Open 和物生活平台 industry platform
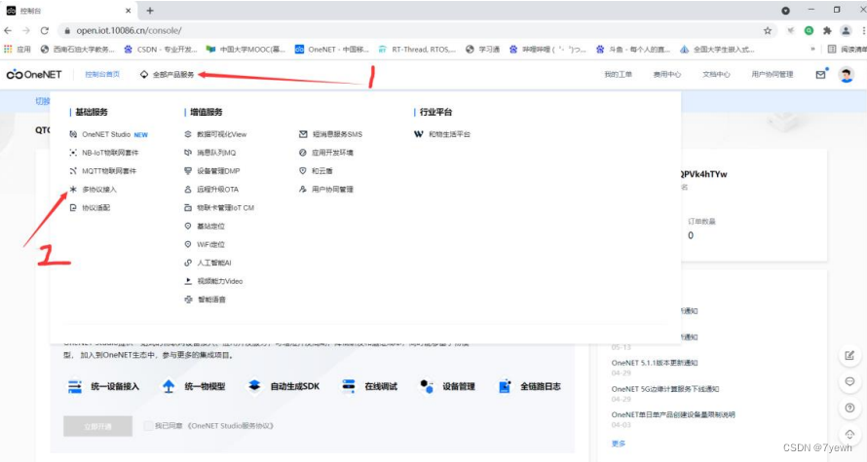 [442, 134]
